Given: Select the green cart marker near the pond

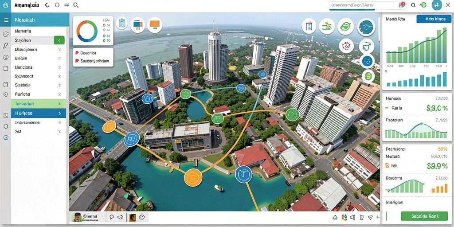Looking at the screenshot, I should pos(218,118).
